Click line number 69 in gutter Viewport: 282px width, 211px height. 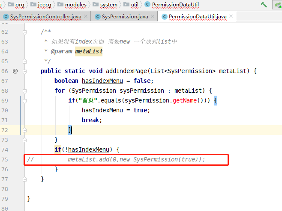(5, 100)
